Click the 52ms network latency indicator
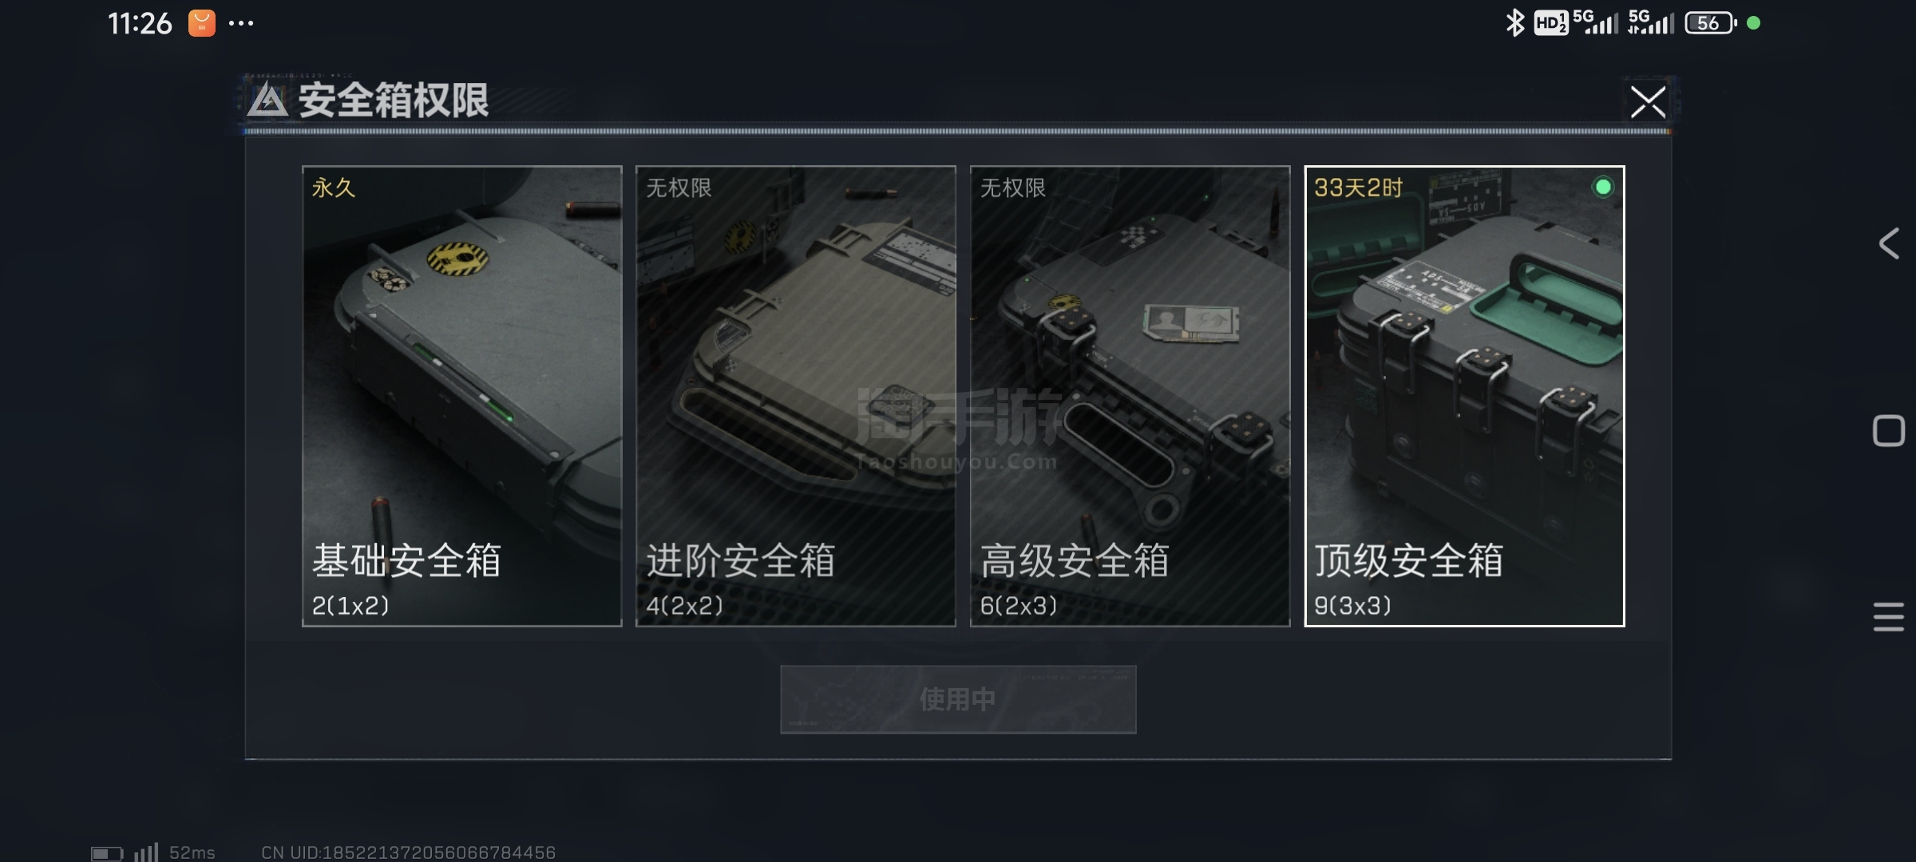 (192, 852)
